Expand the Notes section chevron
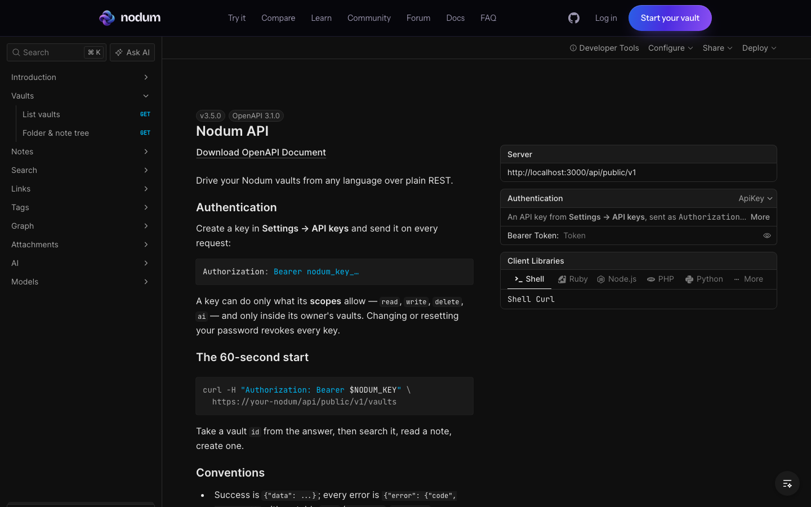 146,152
